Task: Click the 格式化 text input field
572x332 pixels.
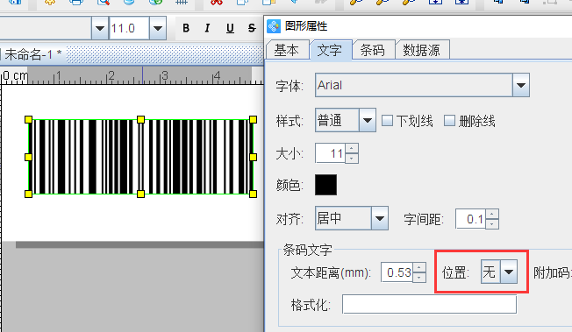Action: click(x=429, y=304)
